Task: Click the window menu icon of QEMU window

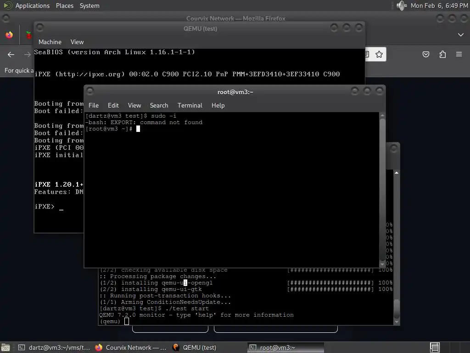Action: click(x=39, y=28)
